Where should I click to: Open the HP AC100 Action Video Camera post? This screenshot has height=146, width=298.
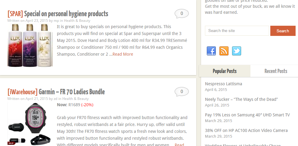(246, 130)
